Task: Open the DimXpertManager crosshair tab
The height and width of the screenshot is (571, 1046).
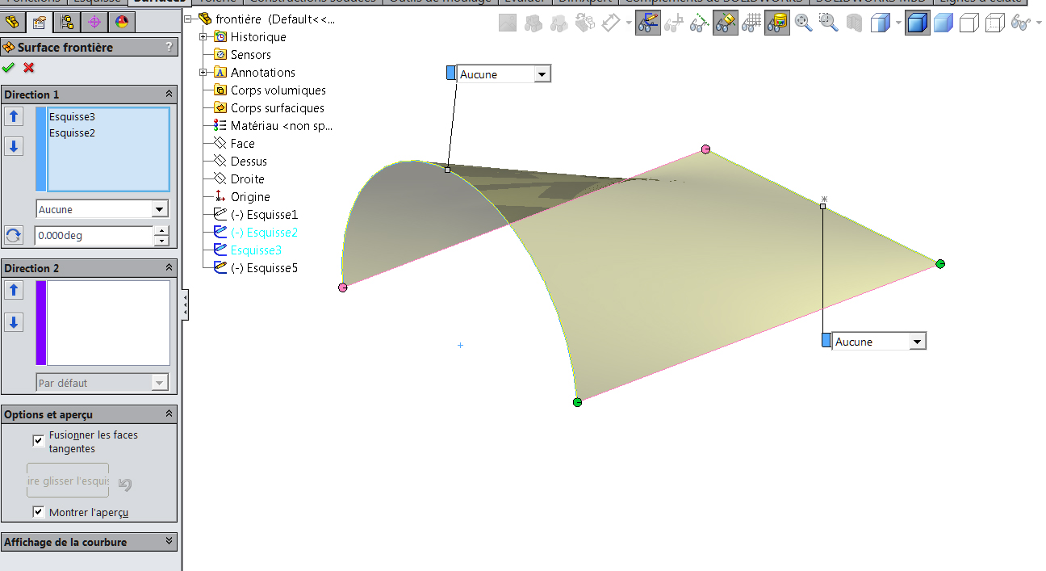Action: 94,22
